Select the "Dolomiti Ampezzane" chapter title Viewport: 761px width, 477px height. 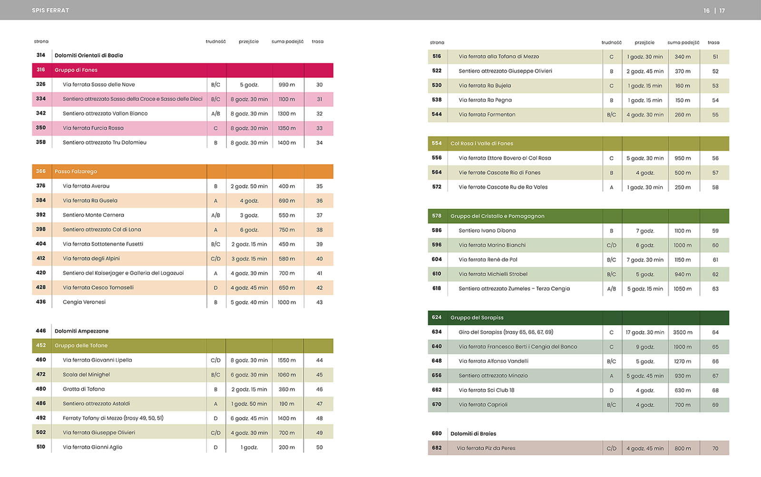(81, 331)
